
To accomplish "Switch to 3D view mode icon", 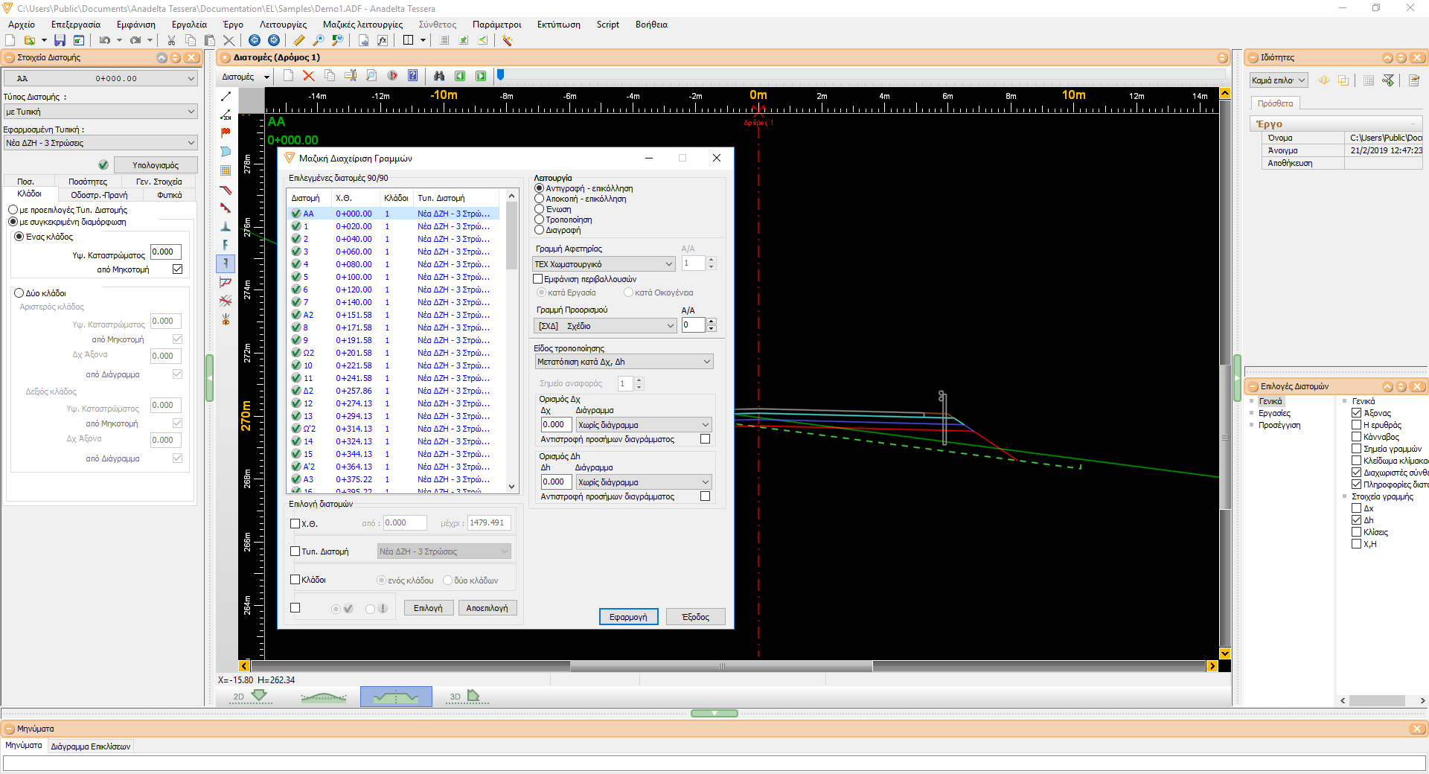I will point(467,697).
